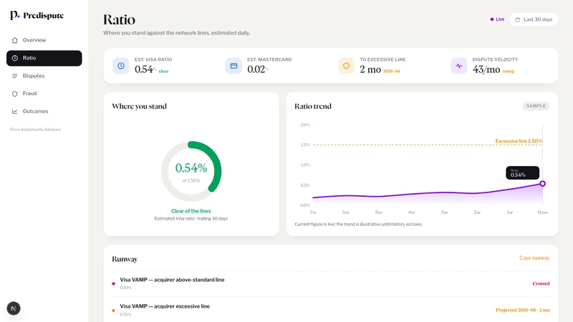This screenshot has height=322, width=573.
Task: Click the Fraud shield icon
Action: 14,94
